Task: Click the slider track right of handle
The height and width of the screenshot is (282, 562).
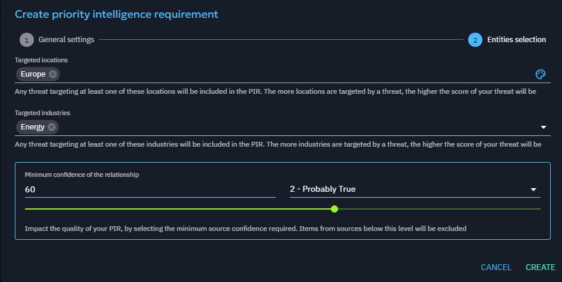Action: (440, 209)
